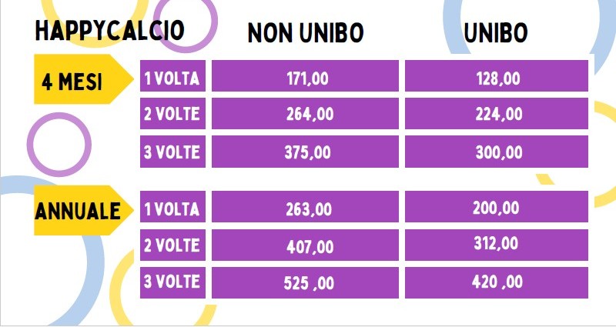Click the 407,00 price cell

305,245
